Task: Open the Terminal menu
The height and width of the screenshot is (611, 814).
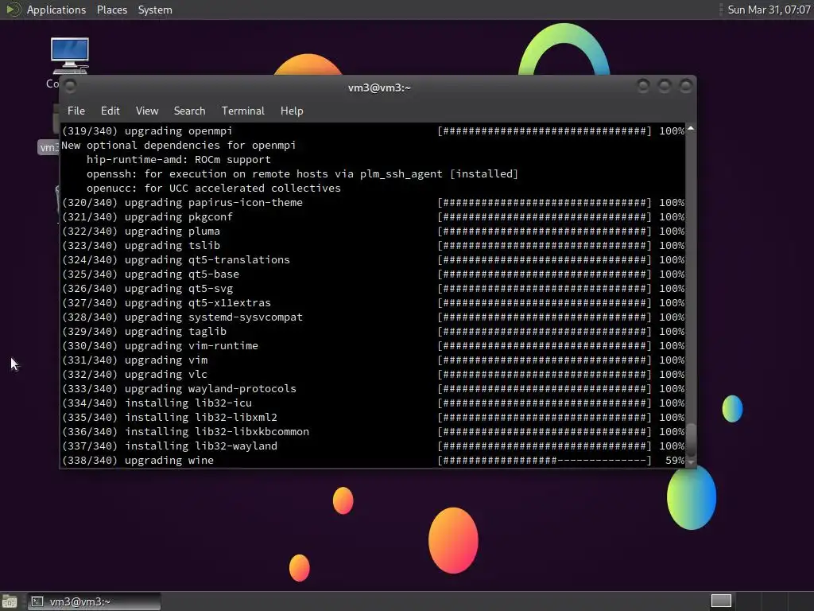Action: click(x=243, y=111)
